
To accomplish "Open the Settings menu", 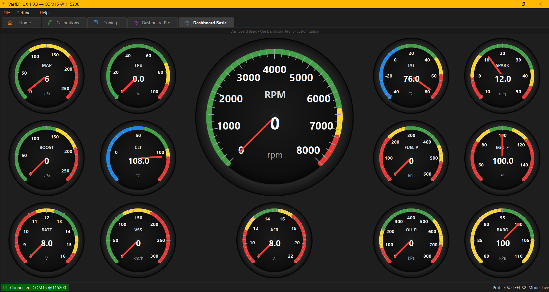I will [x=25, y=13].
